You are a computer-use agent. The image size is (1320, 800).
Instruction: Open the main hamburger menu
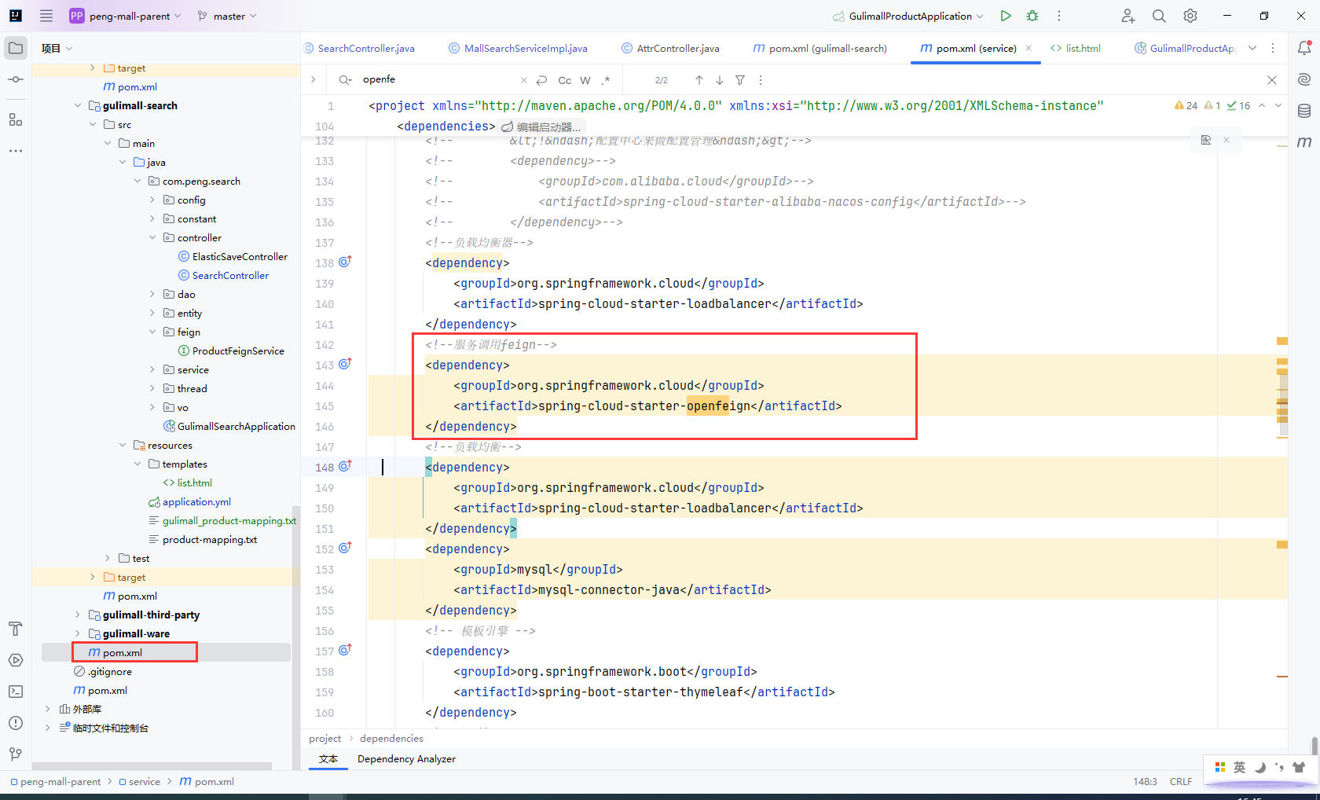point(46,16)
